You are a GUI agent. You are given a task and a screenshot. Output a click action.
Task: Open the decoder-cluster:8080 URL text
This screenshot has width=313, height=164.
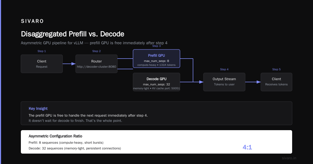tap(97, 67)
